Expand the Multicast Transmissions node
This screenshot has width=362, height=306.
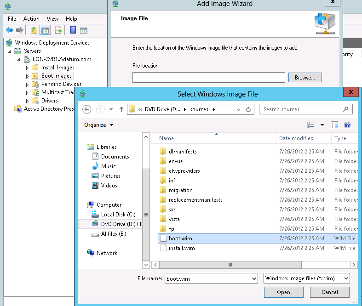click(27, 93)
